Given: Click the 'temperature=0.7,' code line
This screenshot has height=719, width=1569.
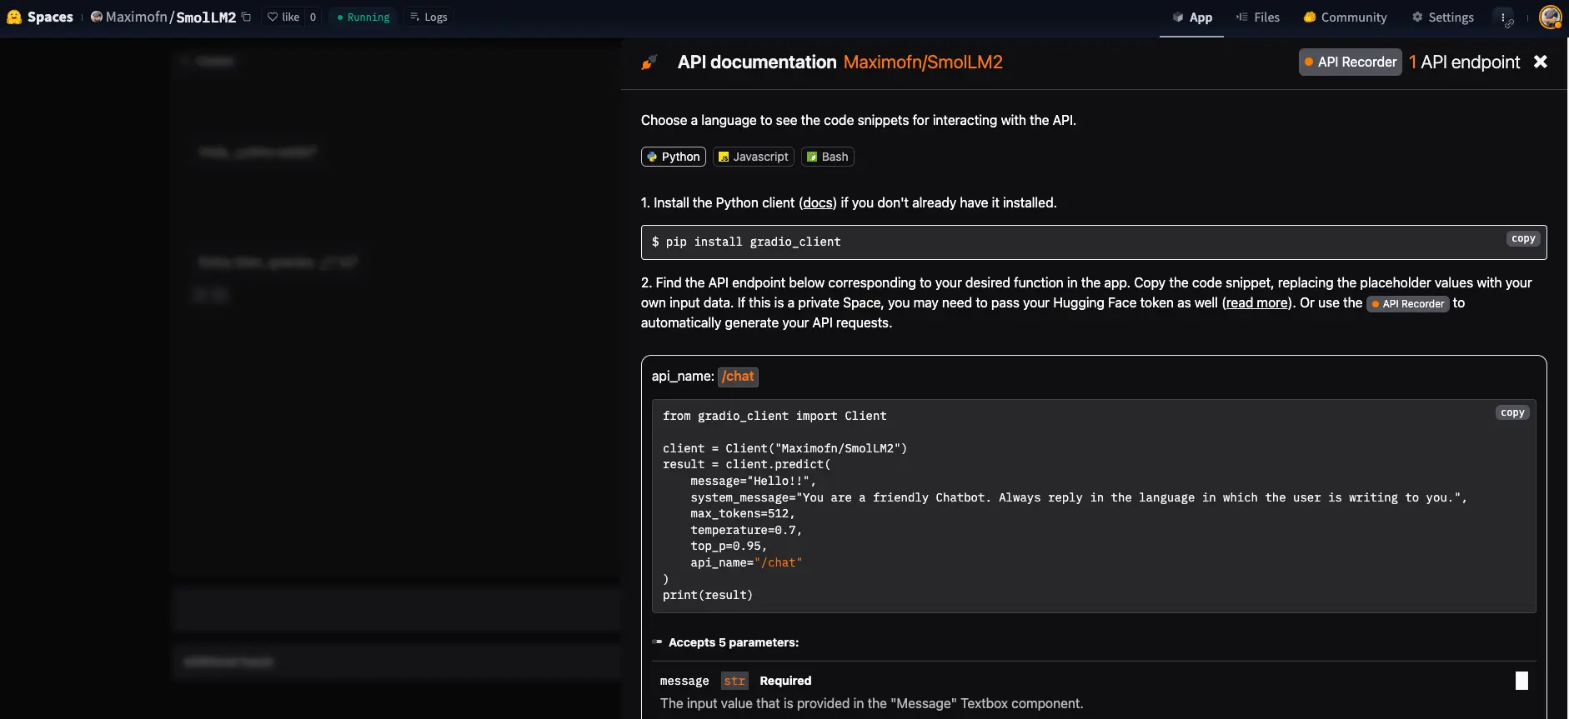Looking at the screenshot, I should (746, 530).
